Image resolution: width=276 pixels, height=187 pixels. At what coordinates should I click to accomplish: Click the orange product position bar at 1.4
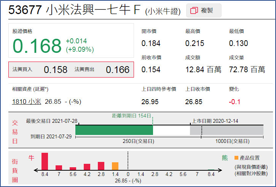115,166
